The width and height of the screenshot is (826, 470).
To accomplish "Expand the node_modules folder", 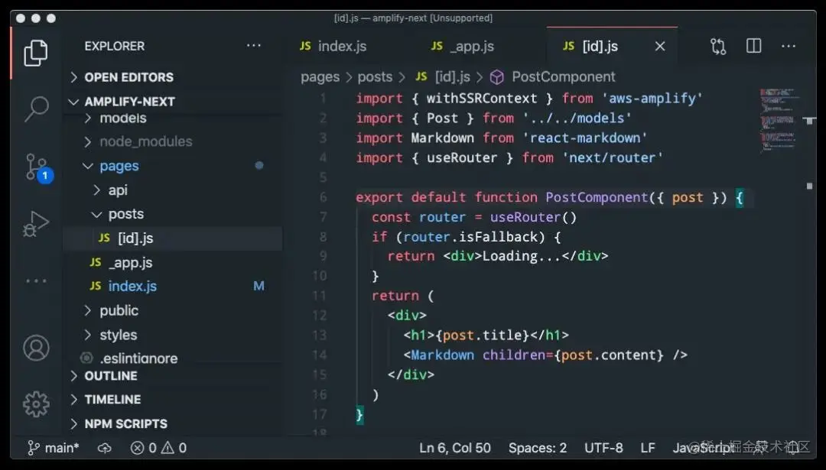I will click(173, 141).
